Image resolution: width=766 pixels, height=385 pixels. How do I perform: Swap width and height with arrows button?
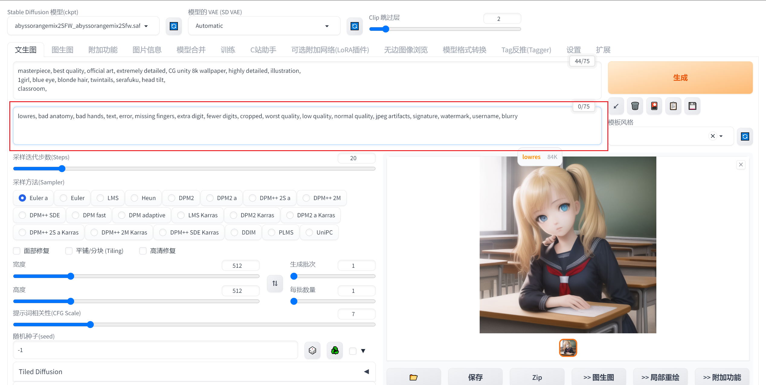(x=275, y=283)
